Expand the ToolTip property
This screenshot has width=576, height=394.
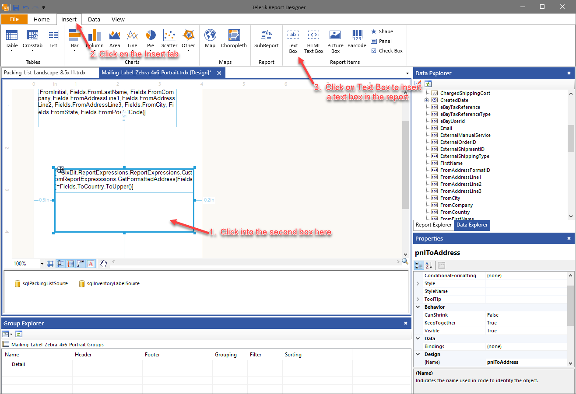[x=418, y=299]
